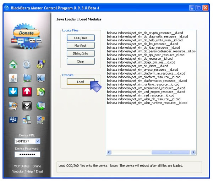Click the blue download arrow icon
The width and height of the screenshot is (213, 182).
point(13,92)
